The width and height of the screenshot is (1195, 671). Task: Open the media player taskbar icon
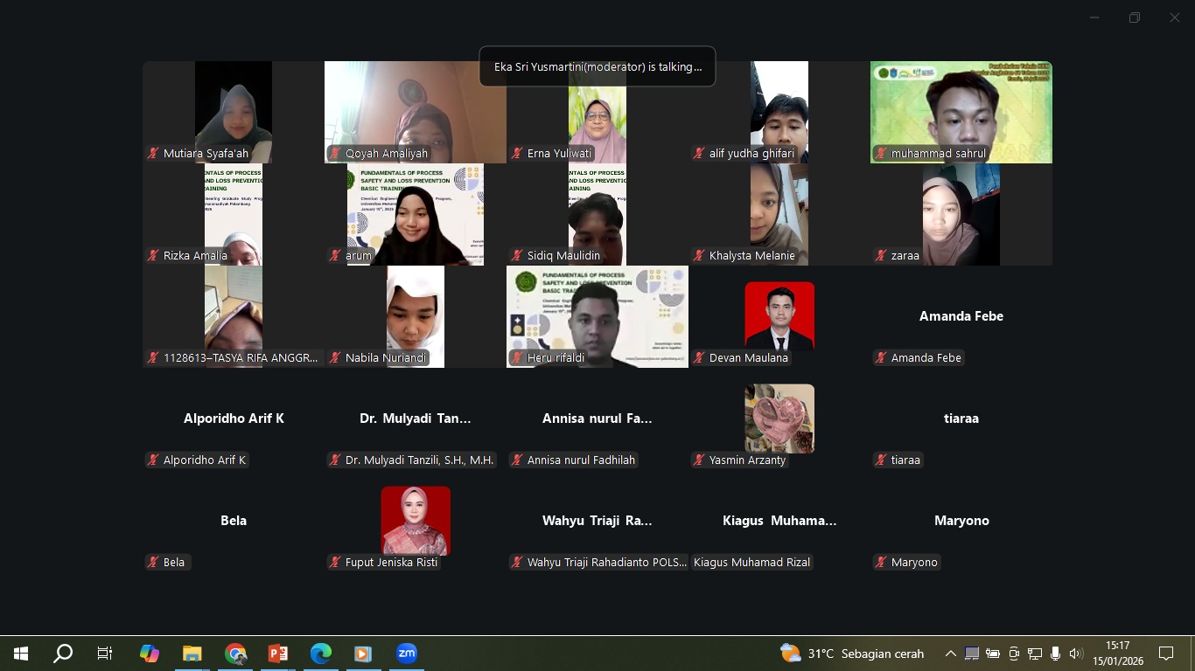[363, 654]
